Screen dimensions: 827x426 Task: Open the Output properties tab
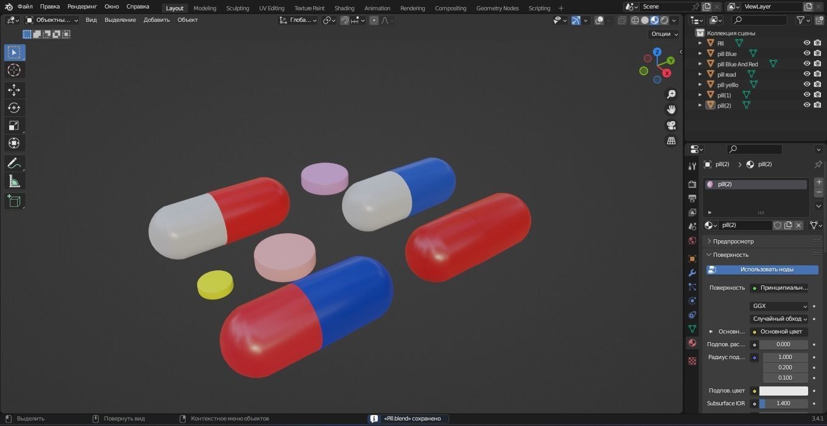click(692, 198)
